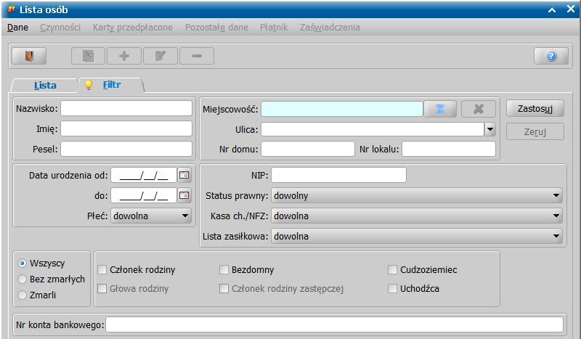Open the Czynności menu
The image size is (581, 339).
[60, 28]
